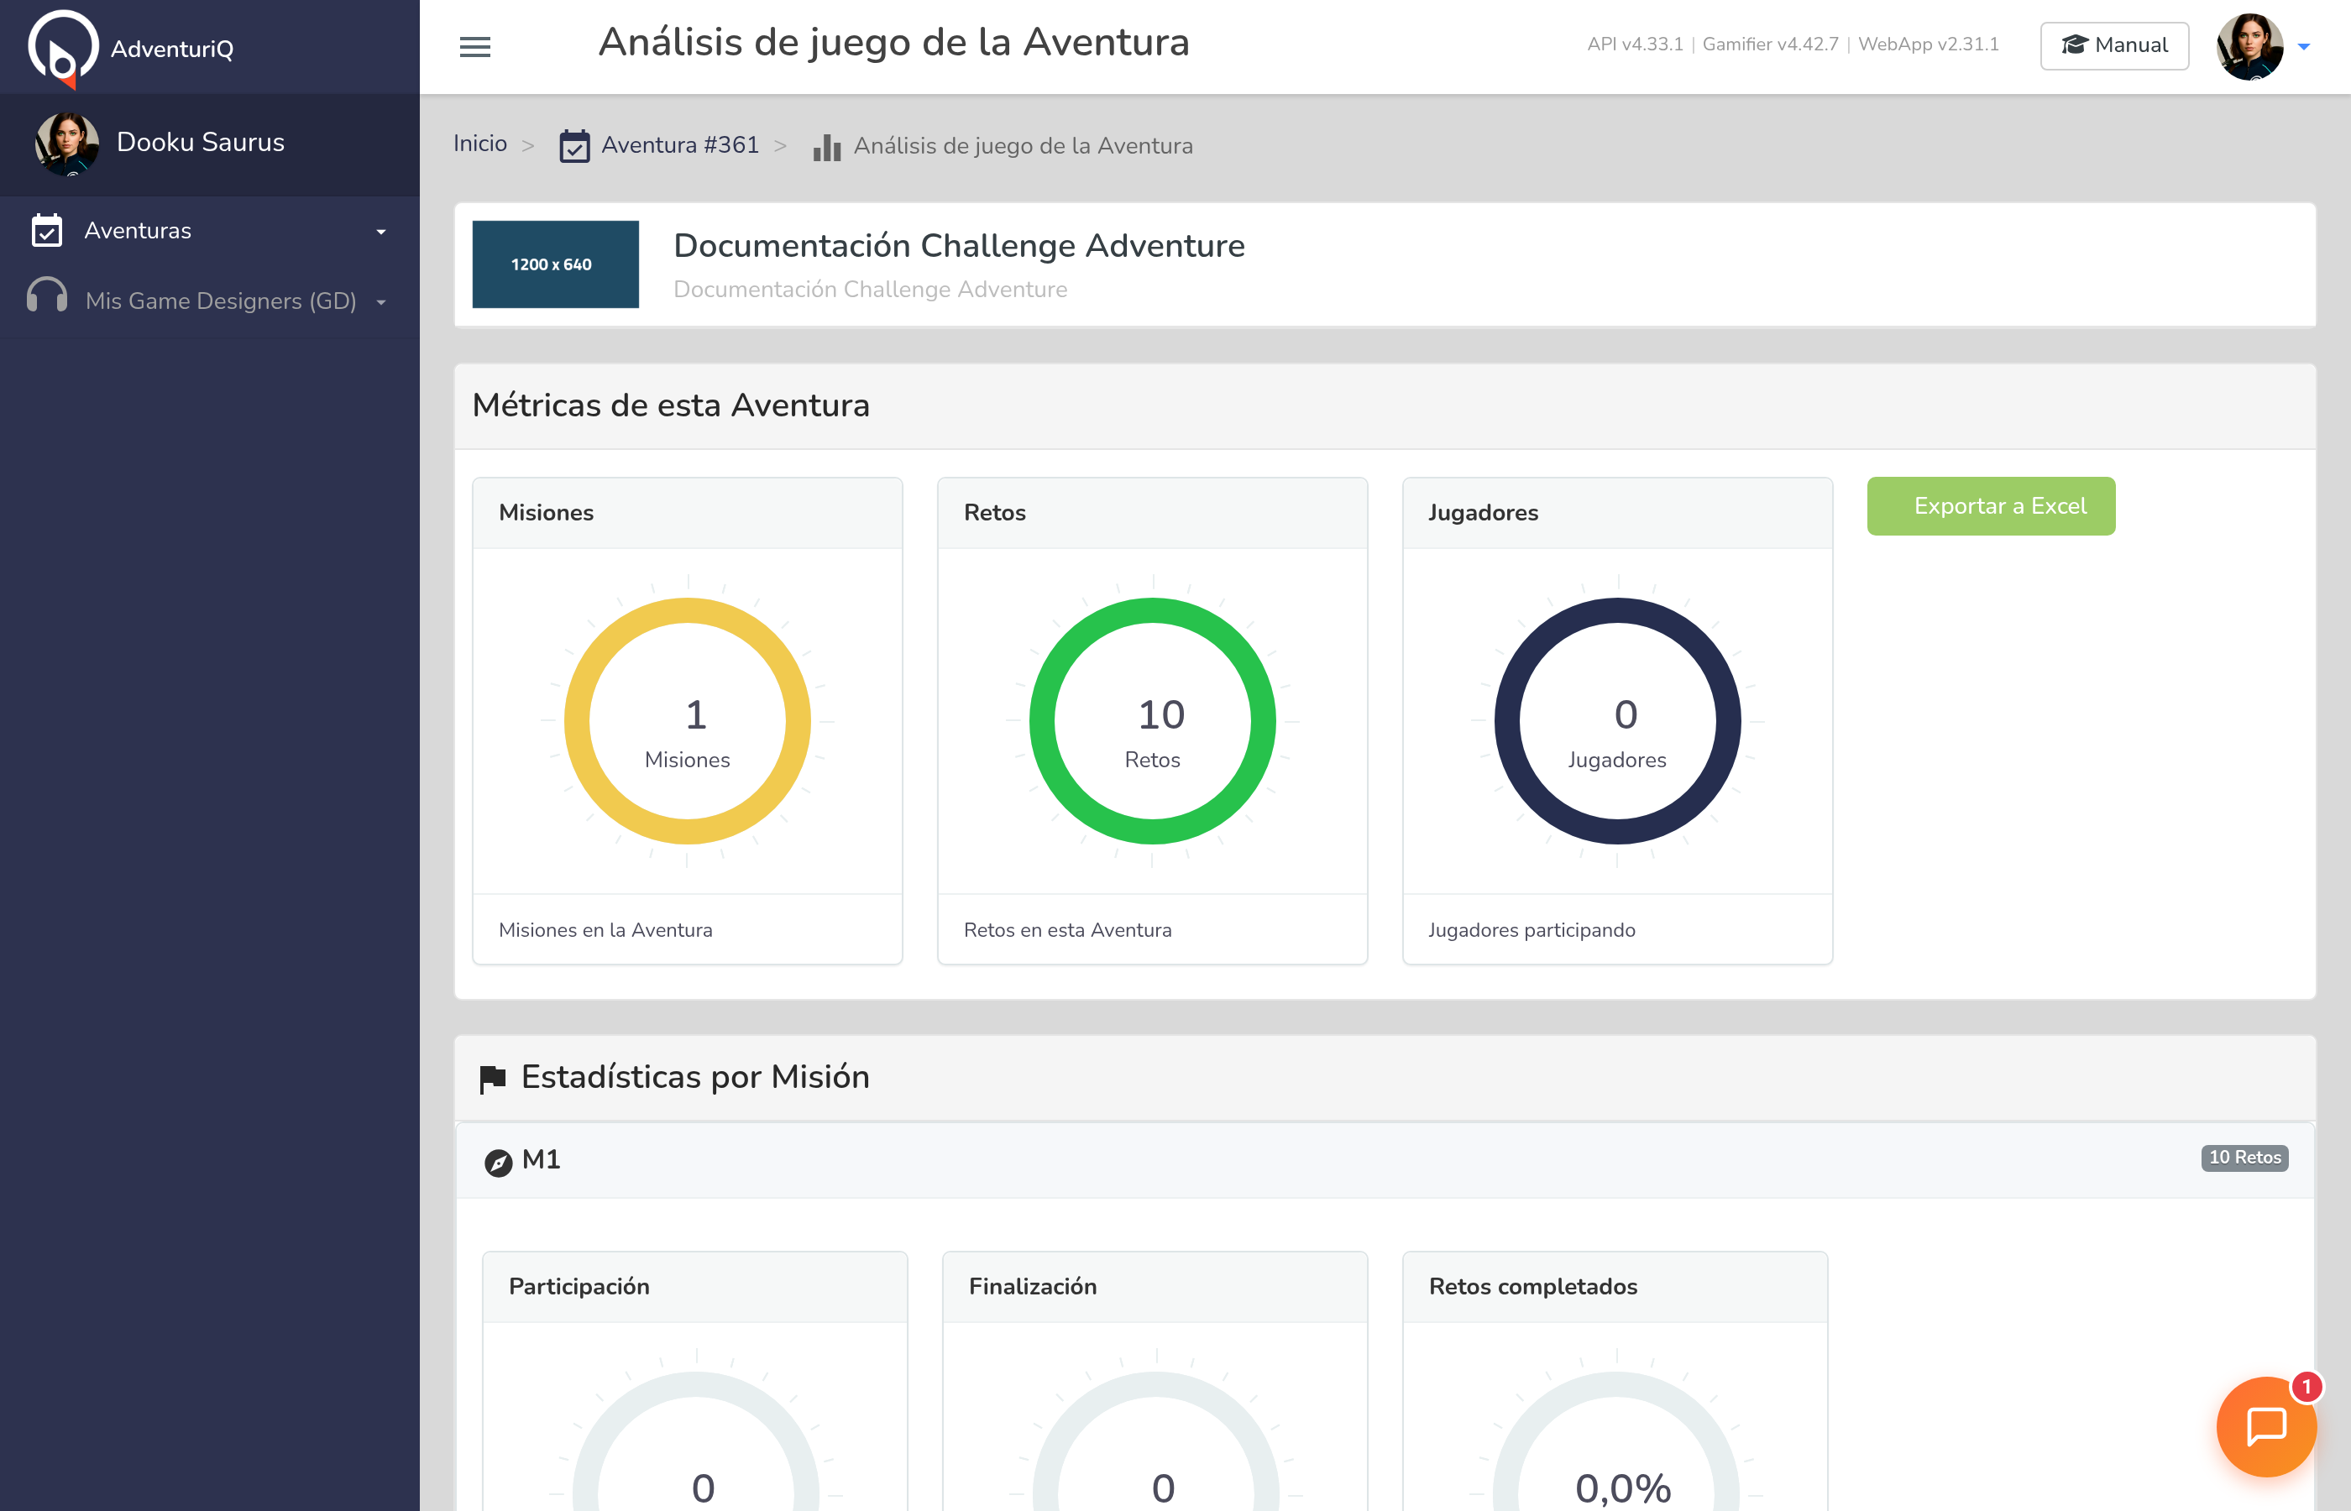Image resolution: width=2351 pixels, height=1511 pixels.
Task: Open Aventura #361 breadcrumb link
Action: point(680,145)
